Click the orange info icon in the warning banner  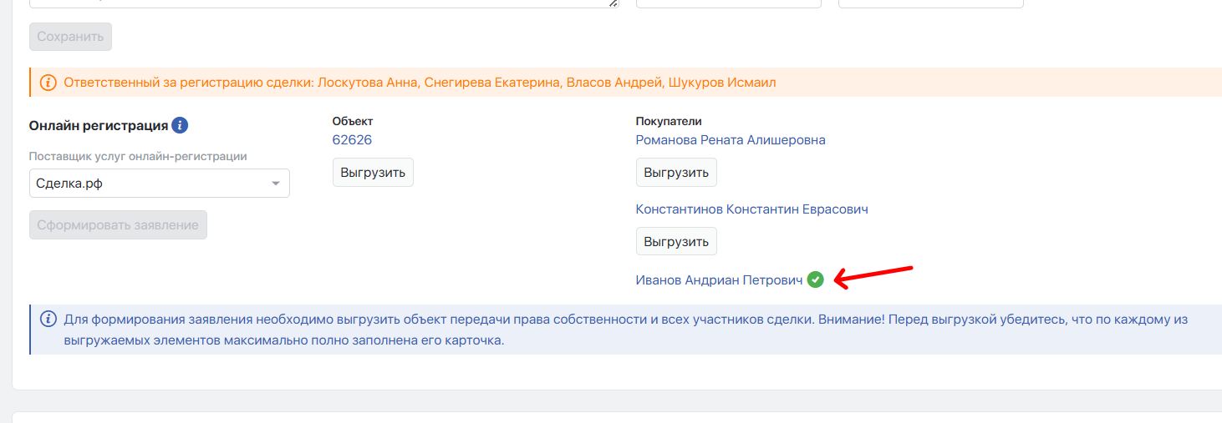48,83
